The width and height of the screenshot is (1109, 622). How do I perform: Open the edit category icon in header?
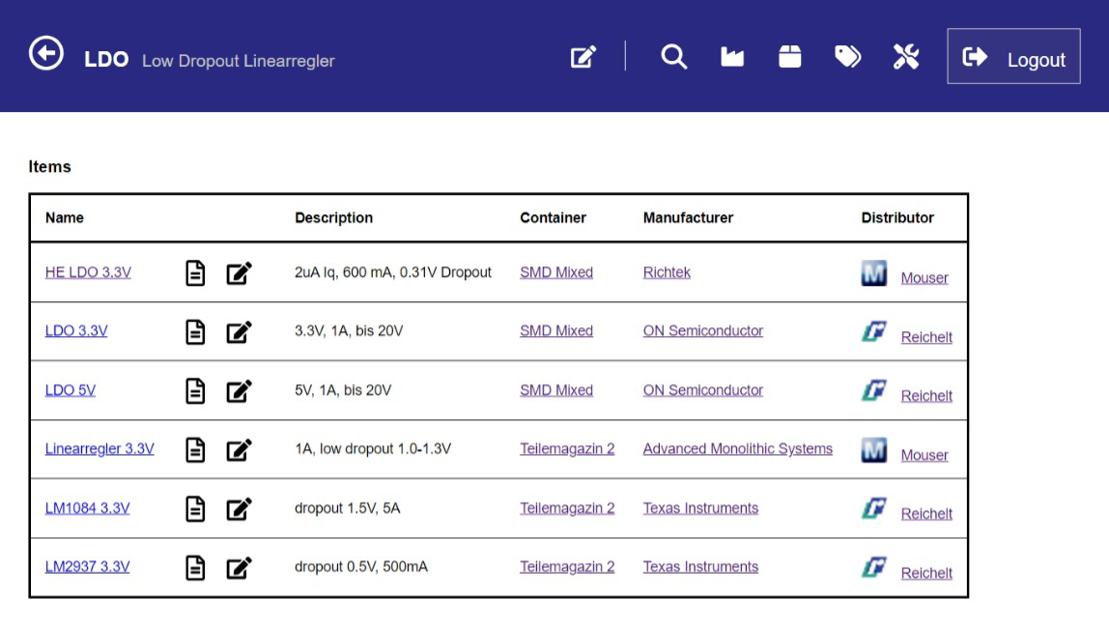pos(583,57)
